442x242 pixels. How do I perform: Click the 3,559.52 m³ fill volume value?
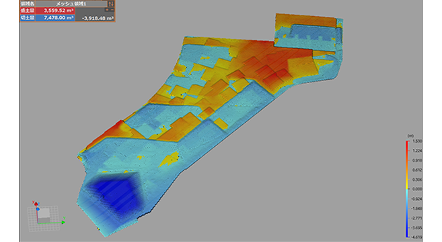[x=59, y=10]
